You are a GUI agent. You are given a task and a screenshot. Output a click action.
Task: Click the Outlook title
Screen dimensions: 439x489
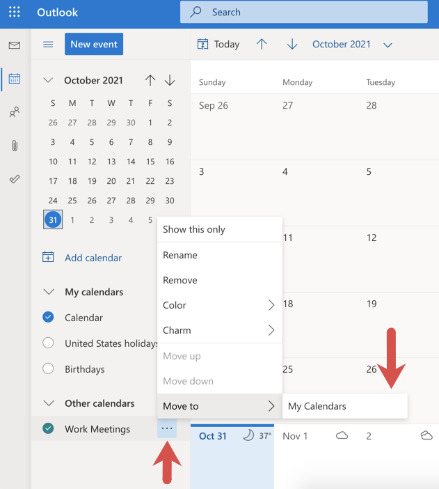pos(57,12)
